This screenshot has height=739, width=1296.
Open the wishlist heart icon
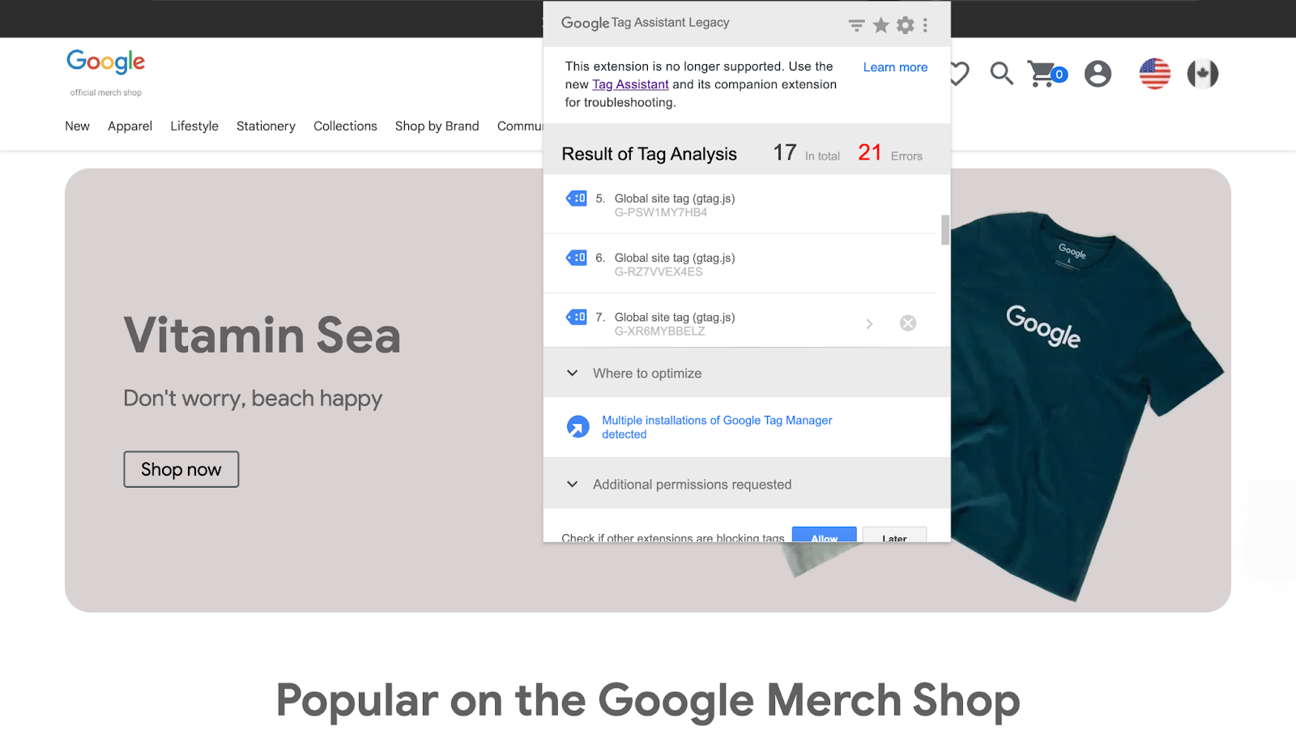click(960, 74)
